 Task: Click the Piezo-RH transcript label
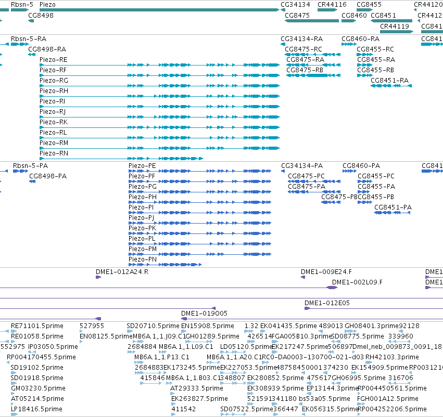[x=54, y=91]
